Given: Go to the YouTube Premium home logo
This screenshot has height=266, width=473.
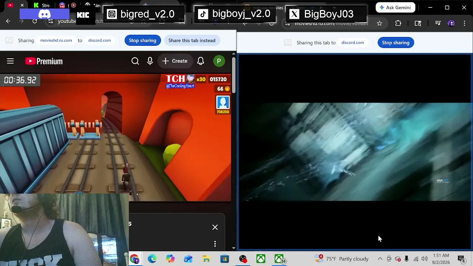Looking at the screenshot, I should pyautogui.click(x=44, y=61).
